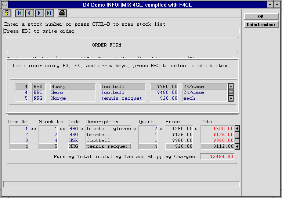This screenshot has height=198, width=282.
Task: Select the Hero football stock entry
Action: click(72, 92)
